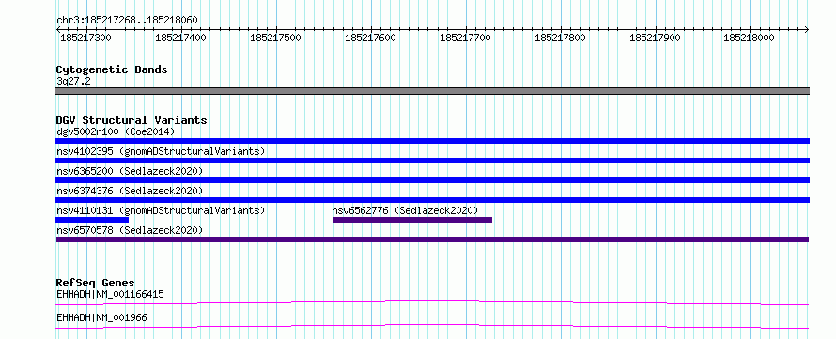Click the left arrowhead of the ruler
The width and height of the screenshot is (836, 339).
(58, 30)
